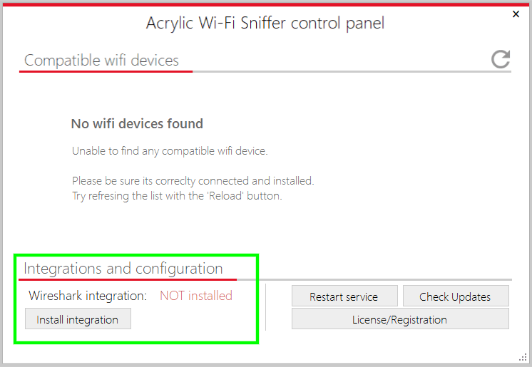This screenshot has width=532, height=367.
Task: Click the red bar at window top edge
Action: pos(266,5)
